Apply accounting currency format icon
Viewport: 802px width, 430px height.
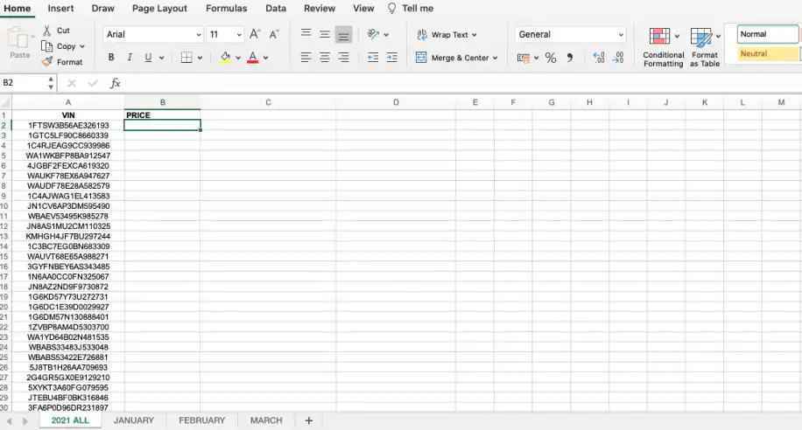pyautogui.click(x=524, y=58)
